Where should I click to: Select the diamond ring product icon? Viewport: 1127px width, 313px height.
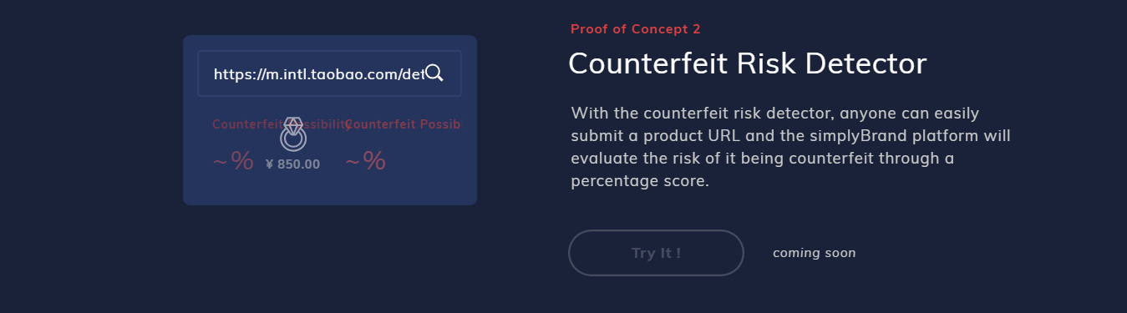292,134
